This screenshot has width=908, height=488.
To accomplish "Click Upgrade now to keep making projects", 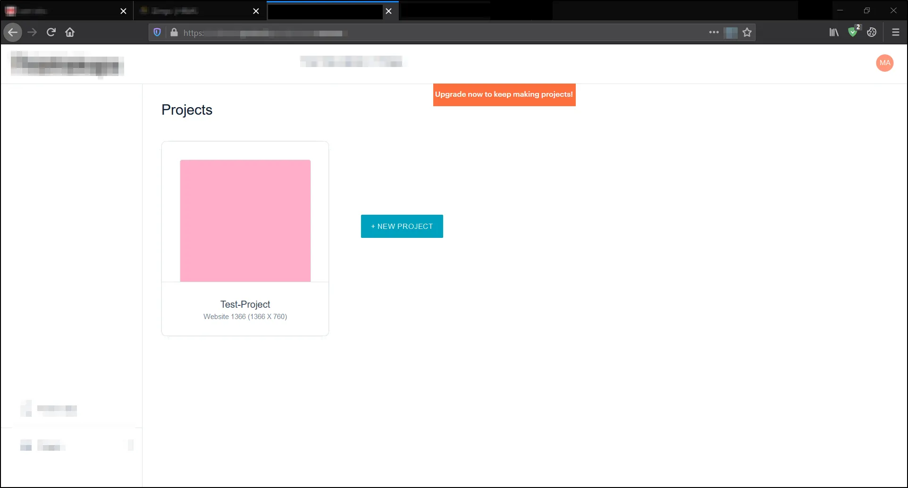I will click(x=504, y=95).
